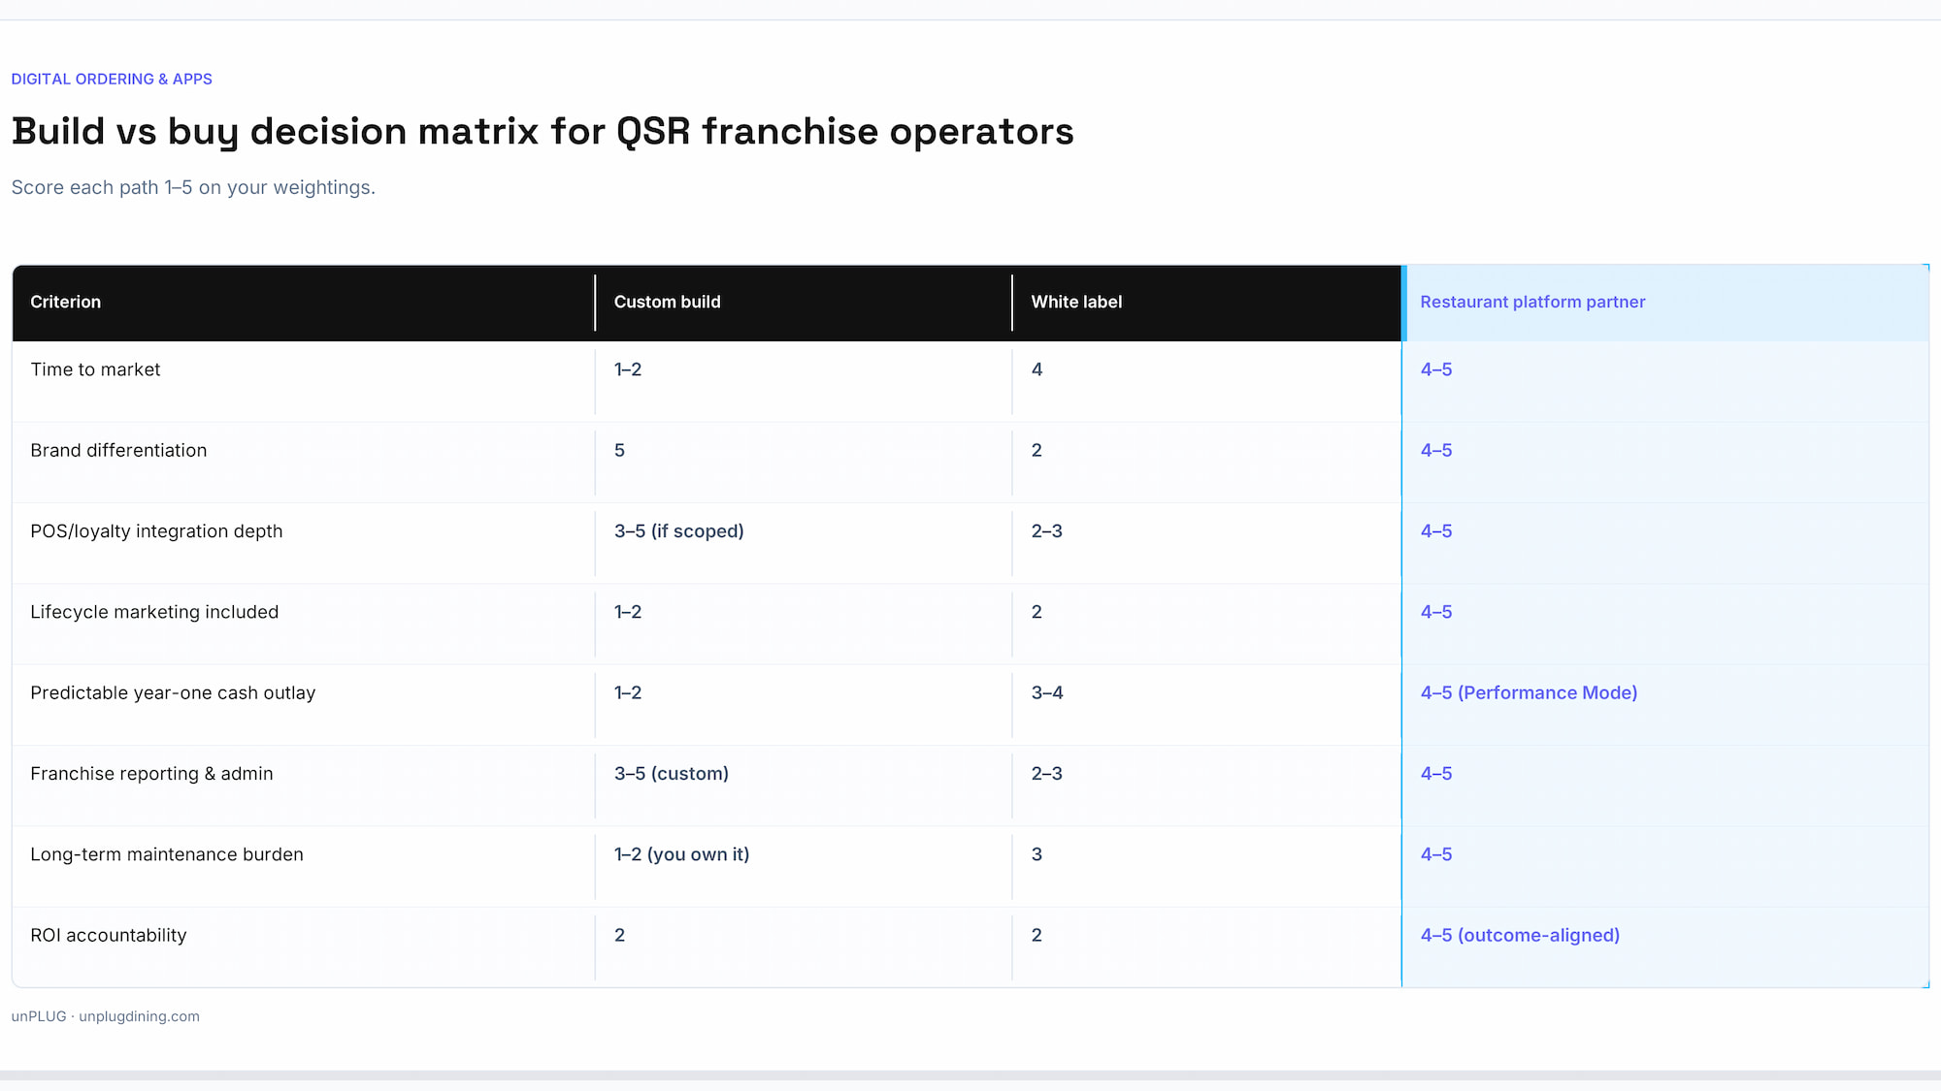The width and height of the screenshot is (1941, 1091).
Task: Select the 1–2 (you own it) cell
Action: 804,866
